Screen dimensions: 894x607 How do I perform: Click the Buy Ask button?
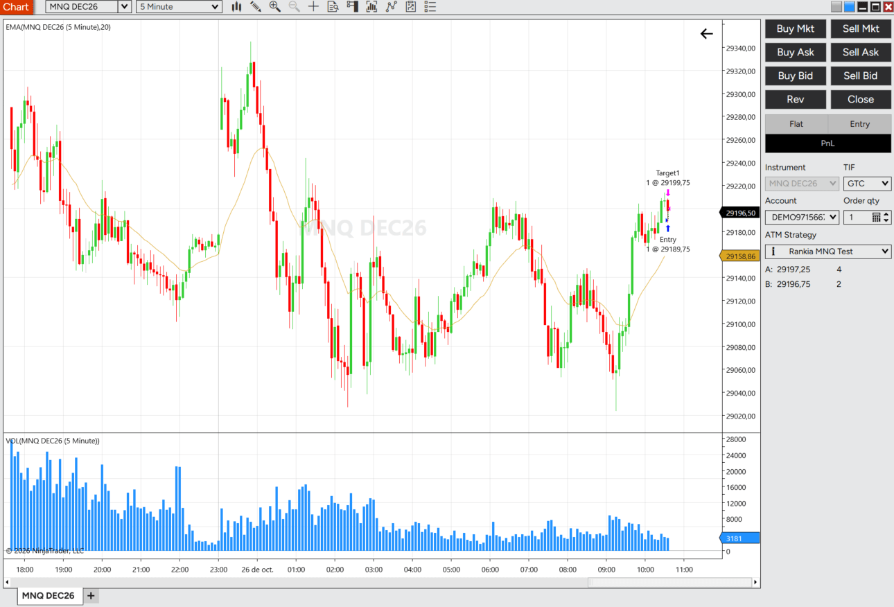796,52
